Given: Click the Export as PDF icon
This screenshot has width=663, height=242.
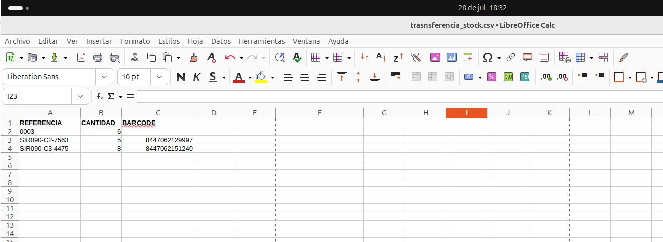Looking at the screenshot, I should (x=81, y=57).
